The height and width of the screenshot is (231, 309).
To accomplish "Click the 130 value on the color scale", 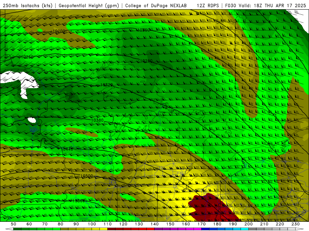I will pyautogui.click(x=139, y=224).
